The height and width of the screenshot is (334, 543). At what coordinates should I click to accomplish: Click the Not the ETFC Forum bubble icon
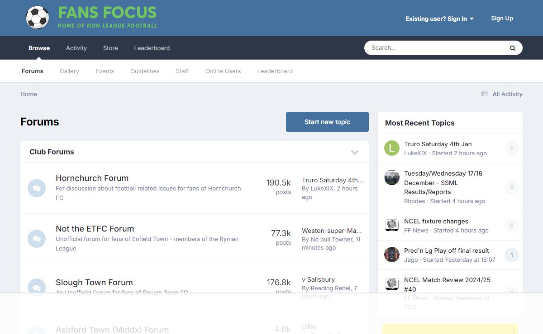[37, 239]
